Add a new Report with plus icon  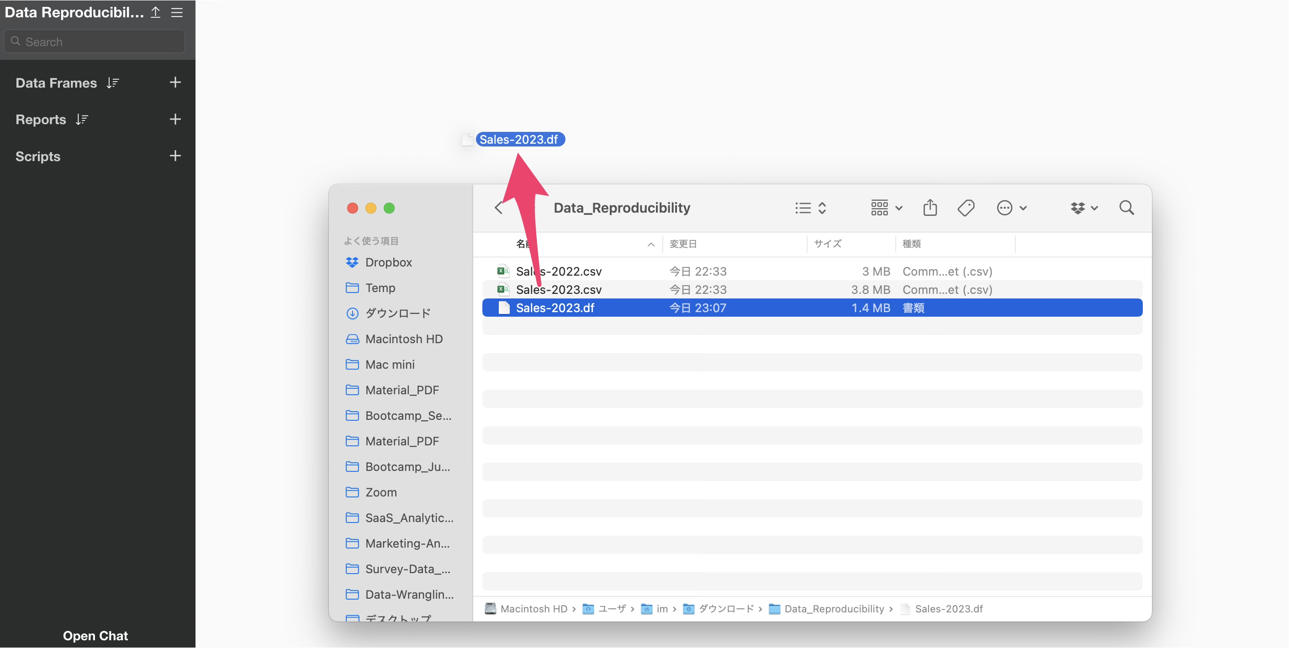point(174,119)
